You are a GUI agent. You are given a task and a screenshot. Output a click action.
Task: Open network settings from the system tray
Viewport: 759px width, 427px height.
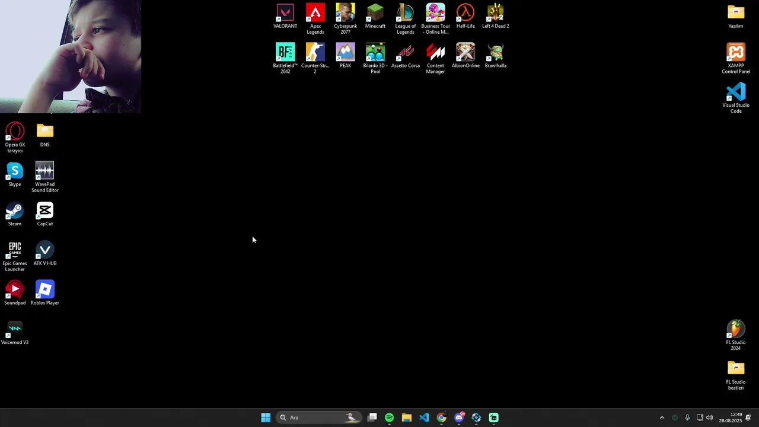point(700,418)
